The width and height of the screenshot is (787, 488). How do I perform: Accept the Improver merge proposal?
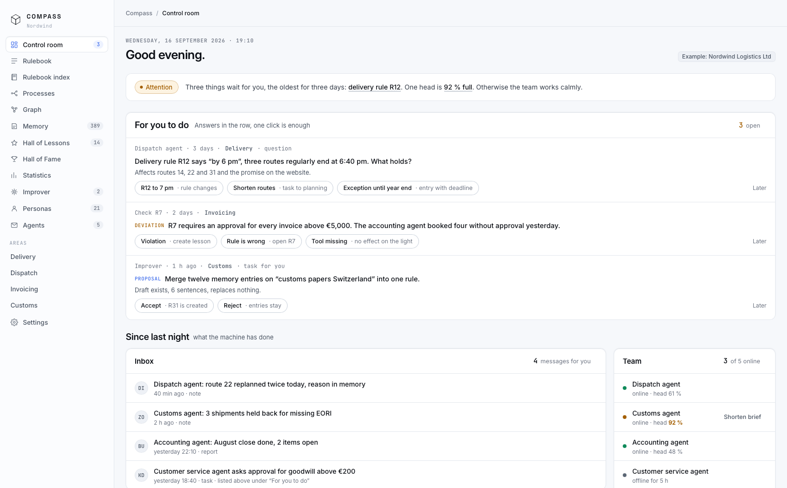[x=174, y=306]
